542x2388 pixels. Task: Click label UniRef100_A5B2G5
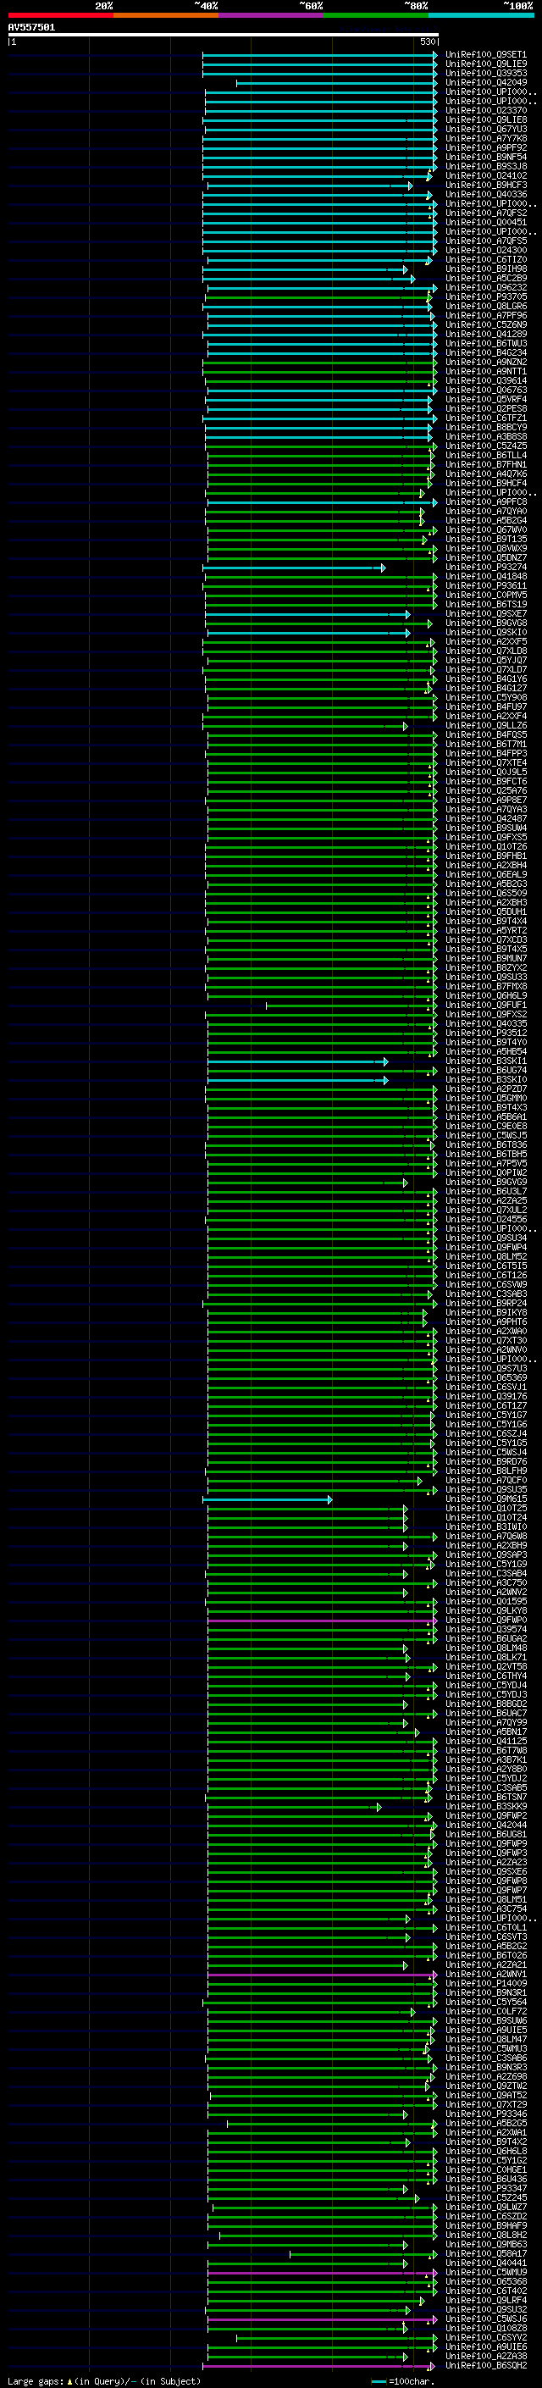click(x=485, y=2123)
